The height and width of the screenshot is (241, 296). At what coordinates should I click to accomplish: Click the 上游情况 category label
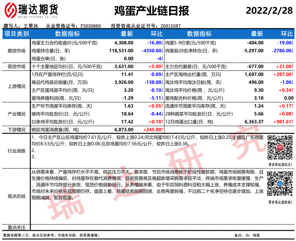point(16,86)
